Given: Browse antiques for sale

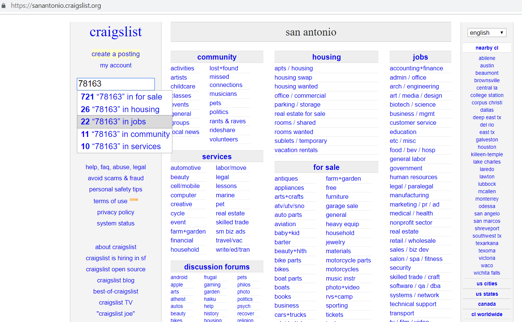Looking at the screenshot, I should (286, 178).
